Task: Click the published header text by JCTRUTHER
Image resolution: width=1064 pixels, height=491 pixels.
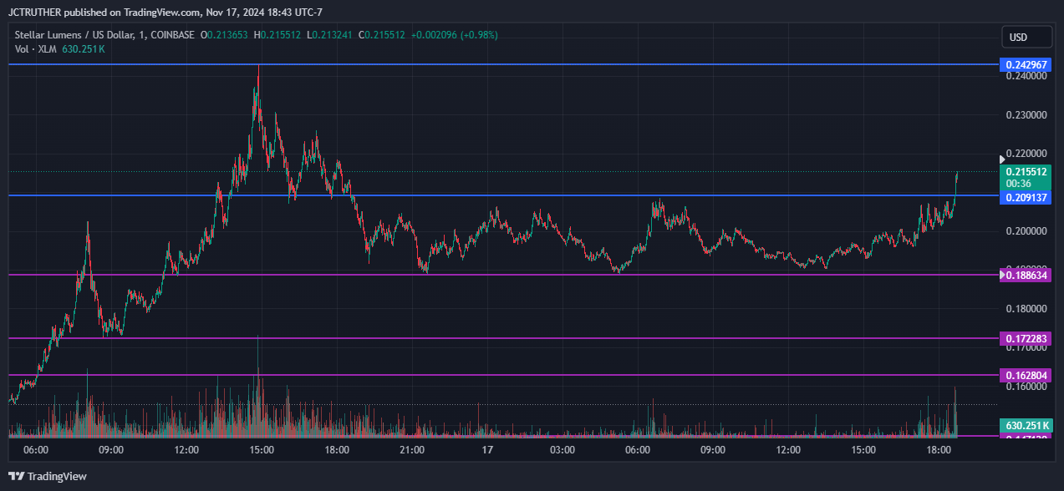Action: pos(165,12)
